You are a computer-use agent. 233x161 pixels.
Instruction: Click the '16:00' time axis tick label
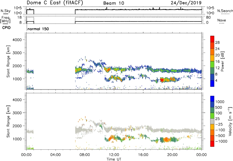(x=143, y=155)
